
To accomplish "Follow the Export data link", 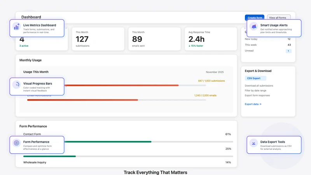I will [253, 104].
